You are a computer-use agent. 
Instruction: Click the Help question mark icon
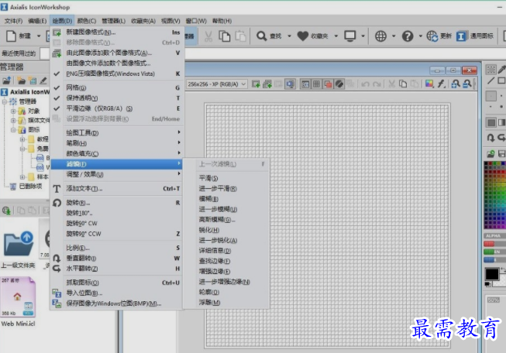tap(408, 36)
